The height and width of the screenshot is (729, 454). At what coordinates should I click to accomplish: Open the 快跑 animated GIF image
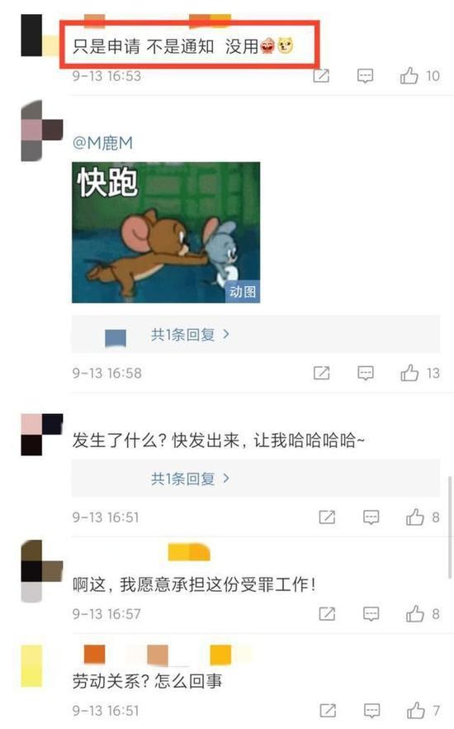[166, 232]
